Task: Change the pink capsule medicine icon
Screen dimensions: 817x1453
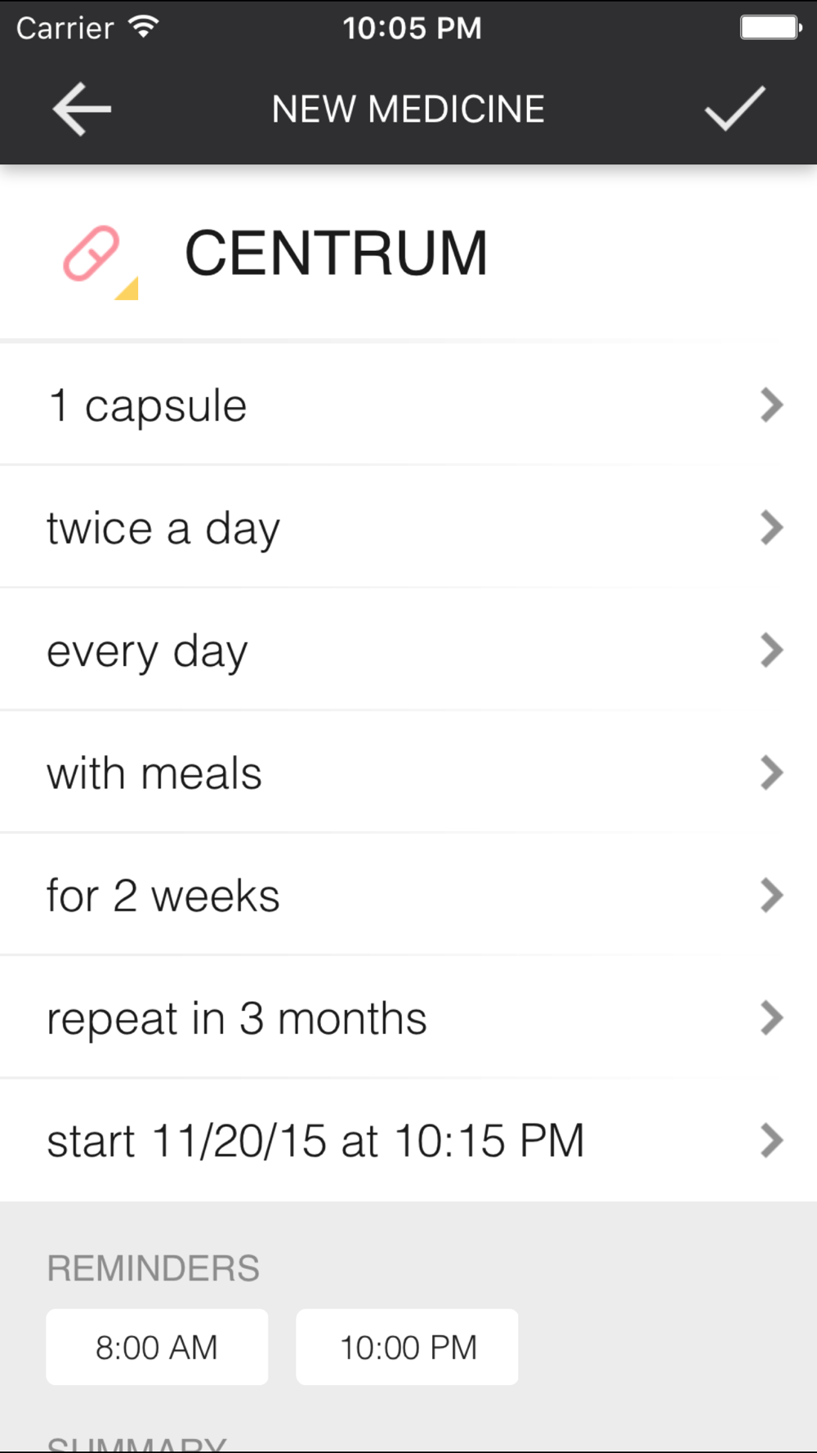Action: tap(92, 253)
